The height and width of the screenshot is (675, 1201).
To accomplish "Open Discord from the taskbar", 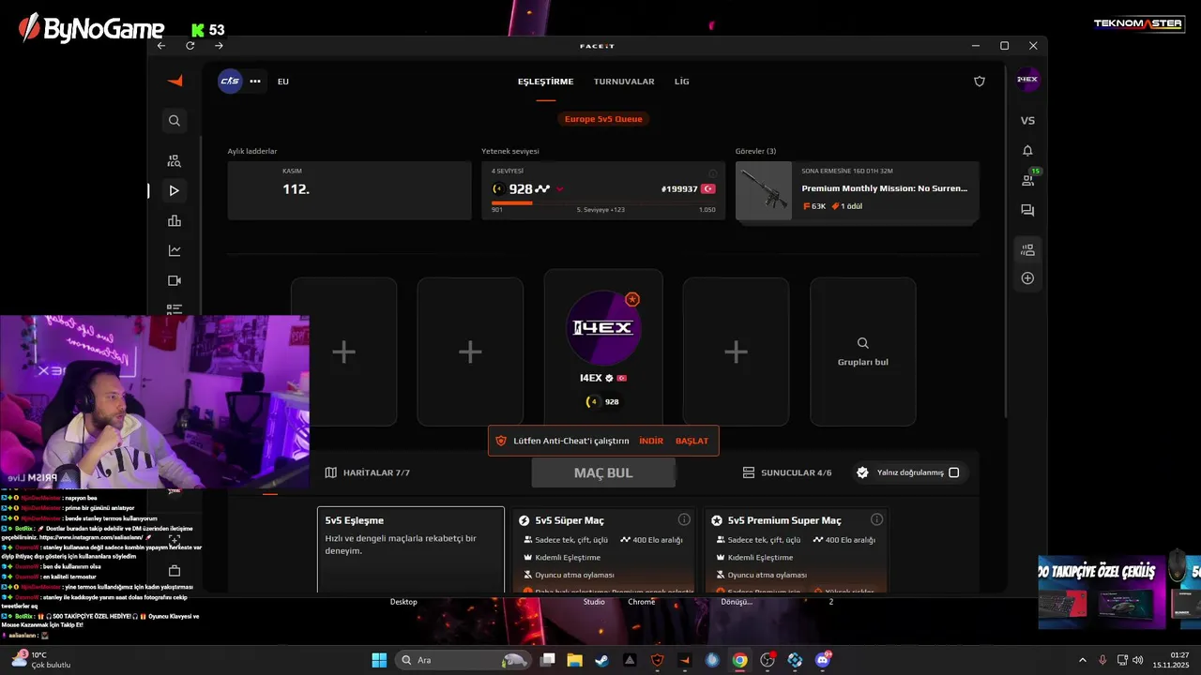I will [824, 660].
